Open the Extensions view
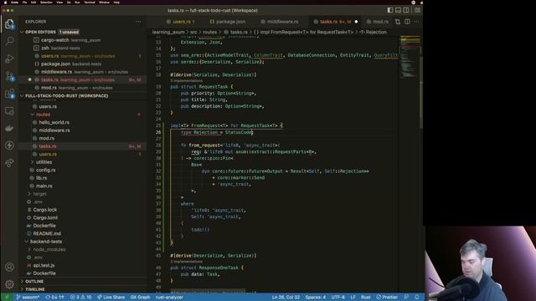536x301 pixels. (9, 94)
